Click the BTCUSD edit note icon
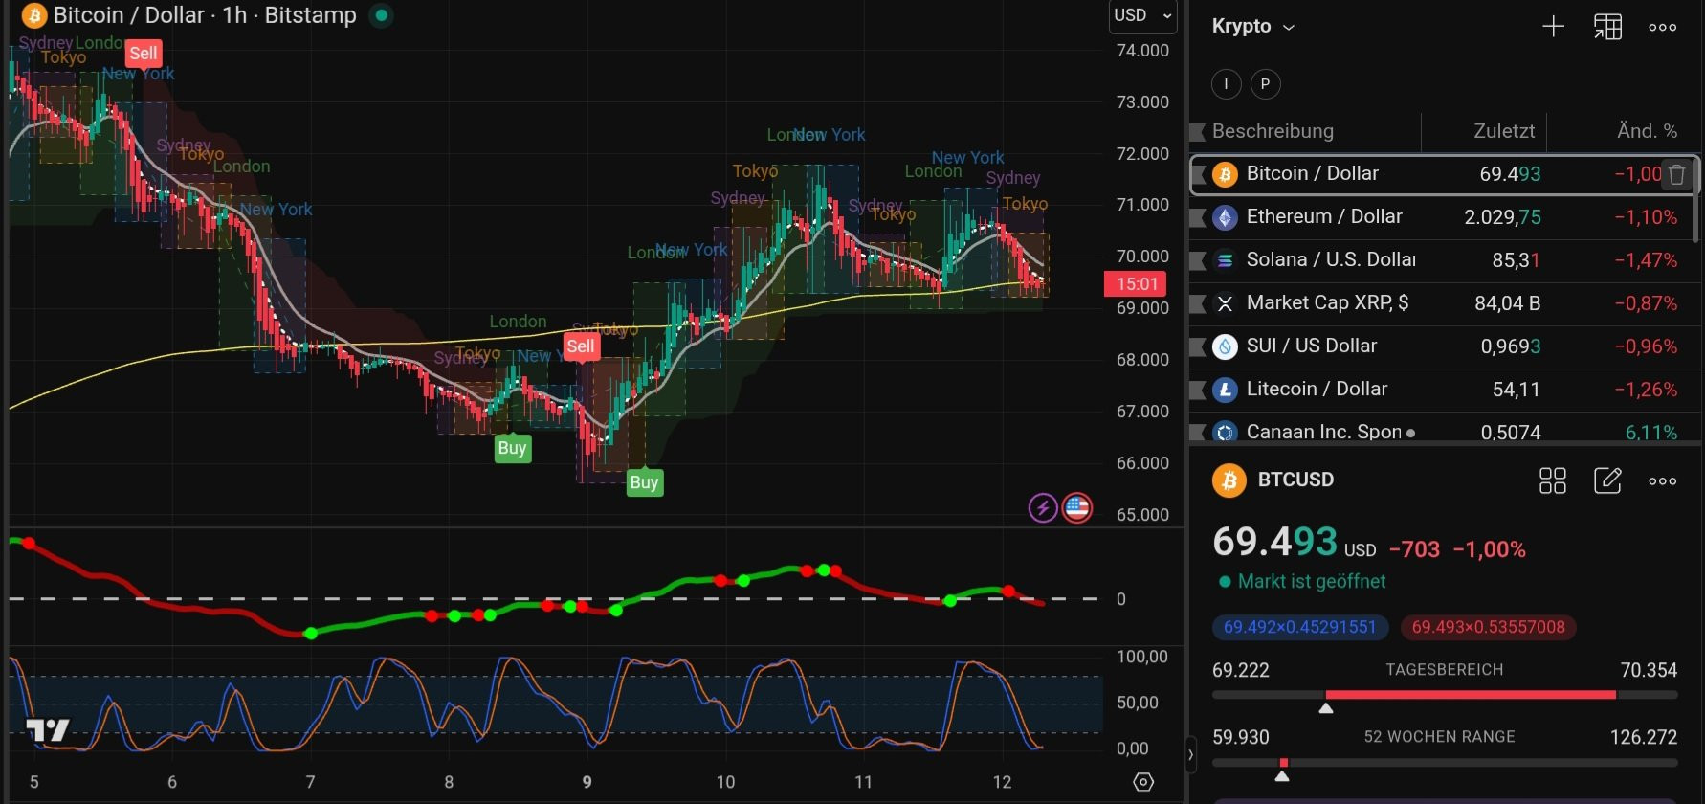 pyautogui.click(x=1607, y=480)
